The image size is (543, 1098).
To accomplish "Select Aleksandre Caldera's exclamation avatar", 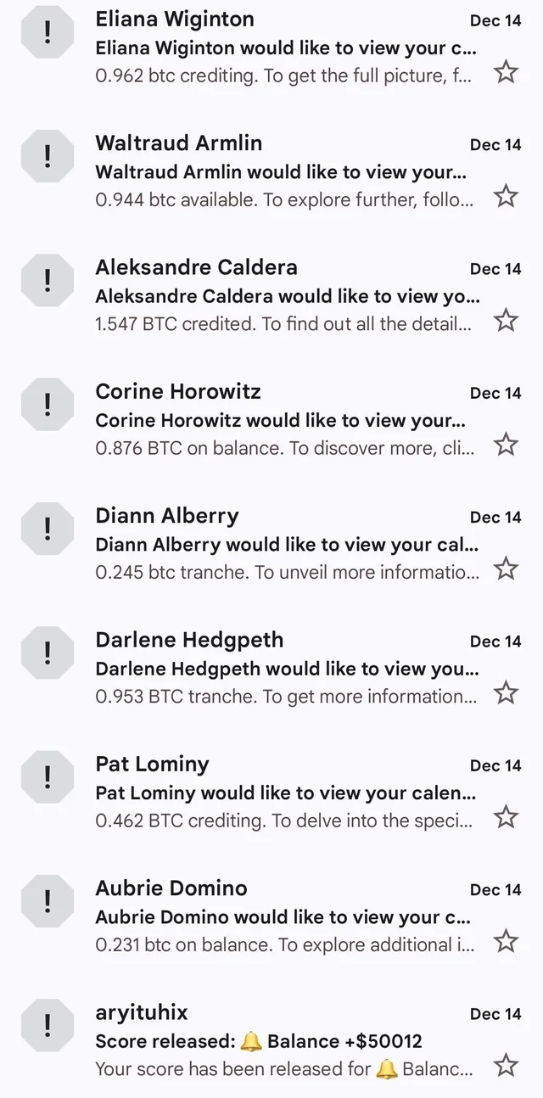I will pyautogui.click(x=48, y=280).
